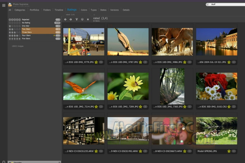The image size is (245, 163).
Task: Go forward with the right arrow
Action: (71, 19)
